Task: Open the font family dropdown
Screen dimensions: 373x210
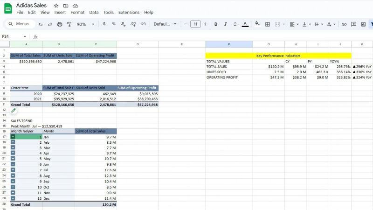Action: (x=165, y=24)
